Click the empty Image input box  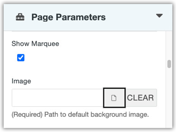pyautogui.click(x=57, y=98)
